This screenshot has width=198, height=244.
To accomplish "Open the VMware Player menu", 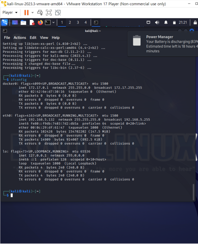I will click(x=10, y=13).
